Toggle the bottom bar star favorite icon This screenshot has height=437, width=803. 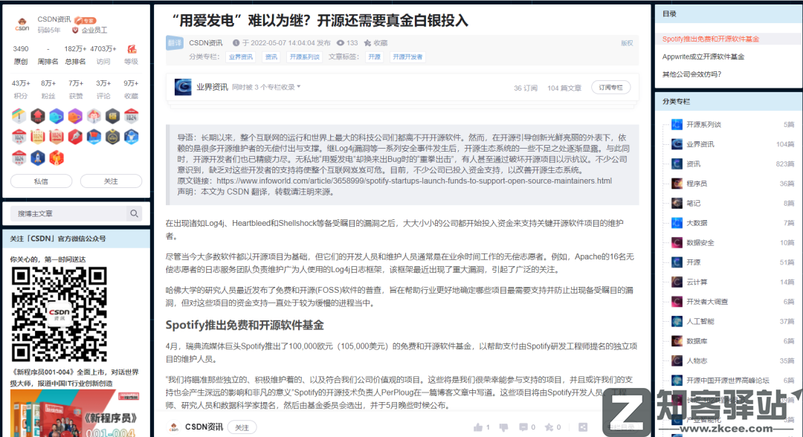pyautogui.click(x=548, y=427)
